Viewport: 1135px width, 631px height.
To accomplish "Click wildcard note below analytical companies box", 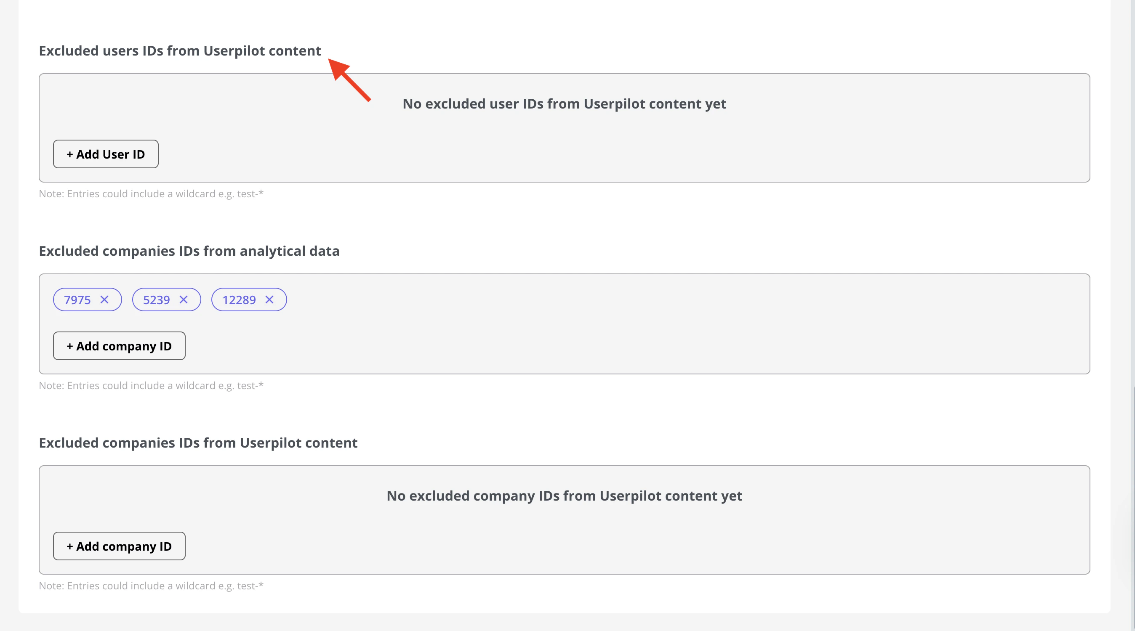I will pyautogui.click(x=151, y=386).
